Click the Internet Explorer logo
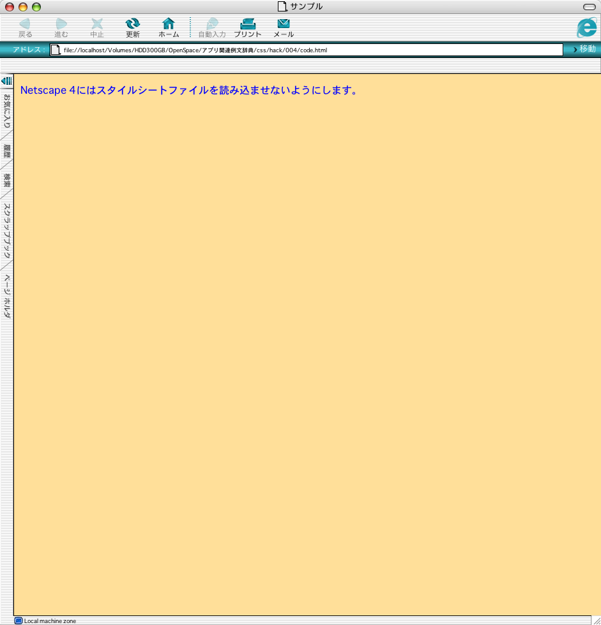Image resolution: width=601 pixels, height=625 pixels. [586, 27]
